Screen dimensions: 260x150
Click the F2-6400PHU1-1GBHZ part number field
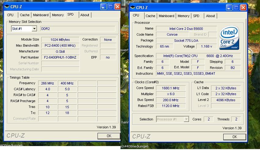coord(60,57)
